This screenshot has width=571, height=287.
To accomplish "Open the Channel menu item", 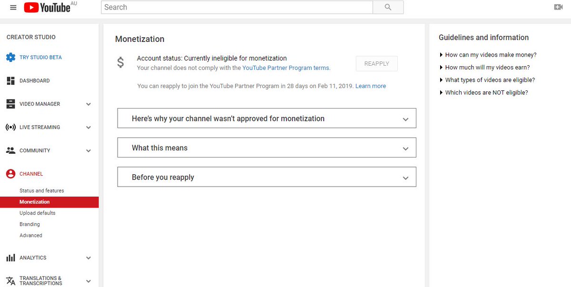I will point(31,174).
